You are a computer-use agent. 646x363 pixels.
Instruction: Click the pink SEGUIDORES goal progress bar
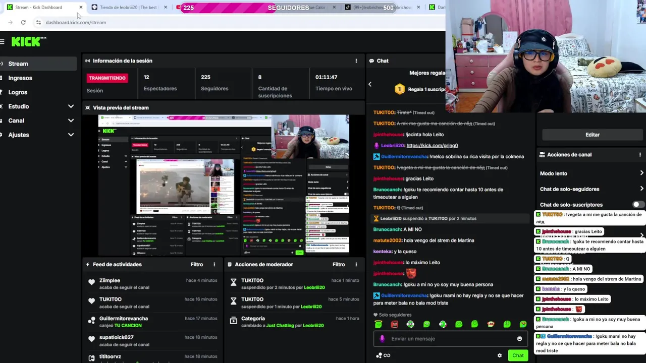288,8
